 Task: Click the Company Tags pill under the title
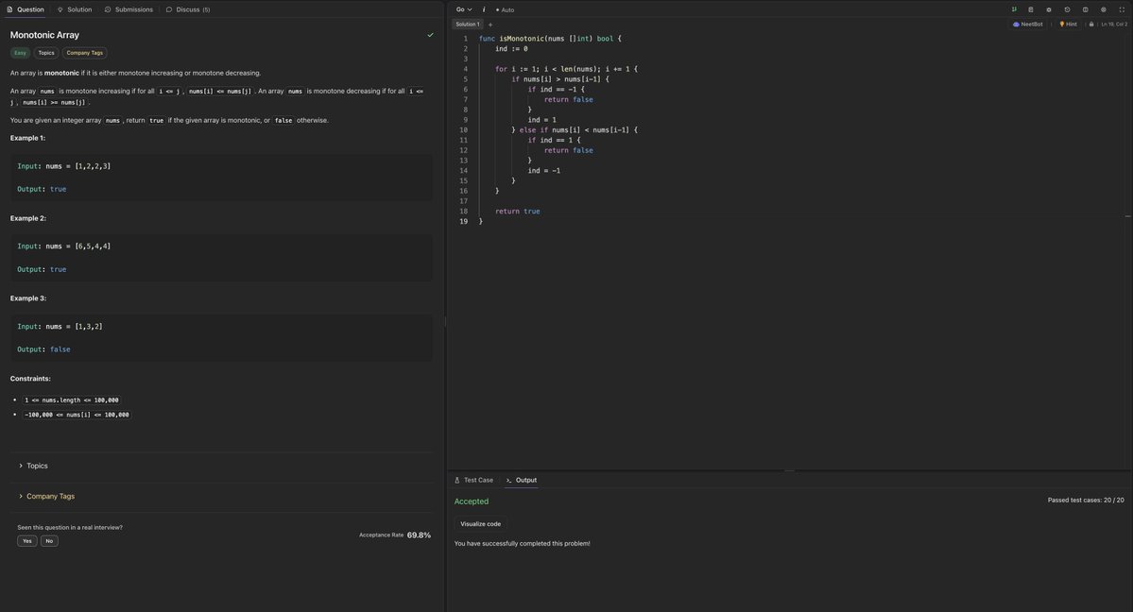[x=84, y=53]
